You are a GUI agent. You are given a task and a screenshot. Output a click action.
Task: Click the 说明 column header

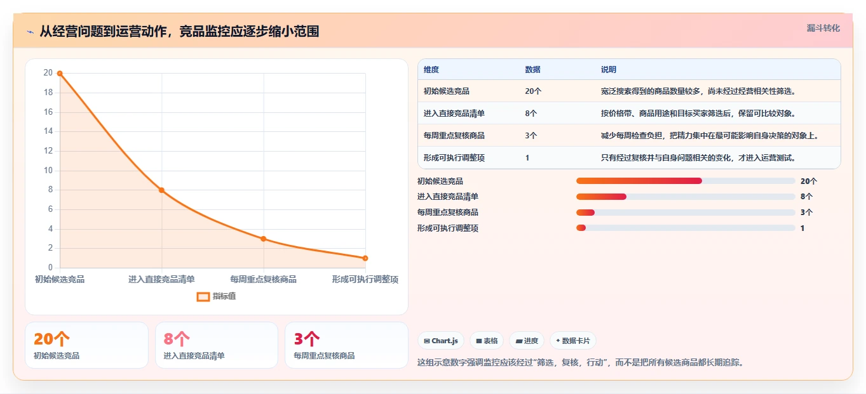(x=609, y=70)
